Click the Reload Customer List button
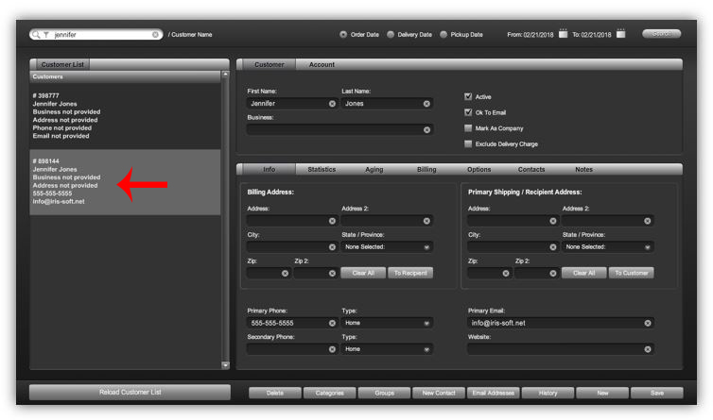 [x=130, y=393]
